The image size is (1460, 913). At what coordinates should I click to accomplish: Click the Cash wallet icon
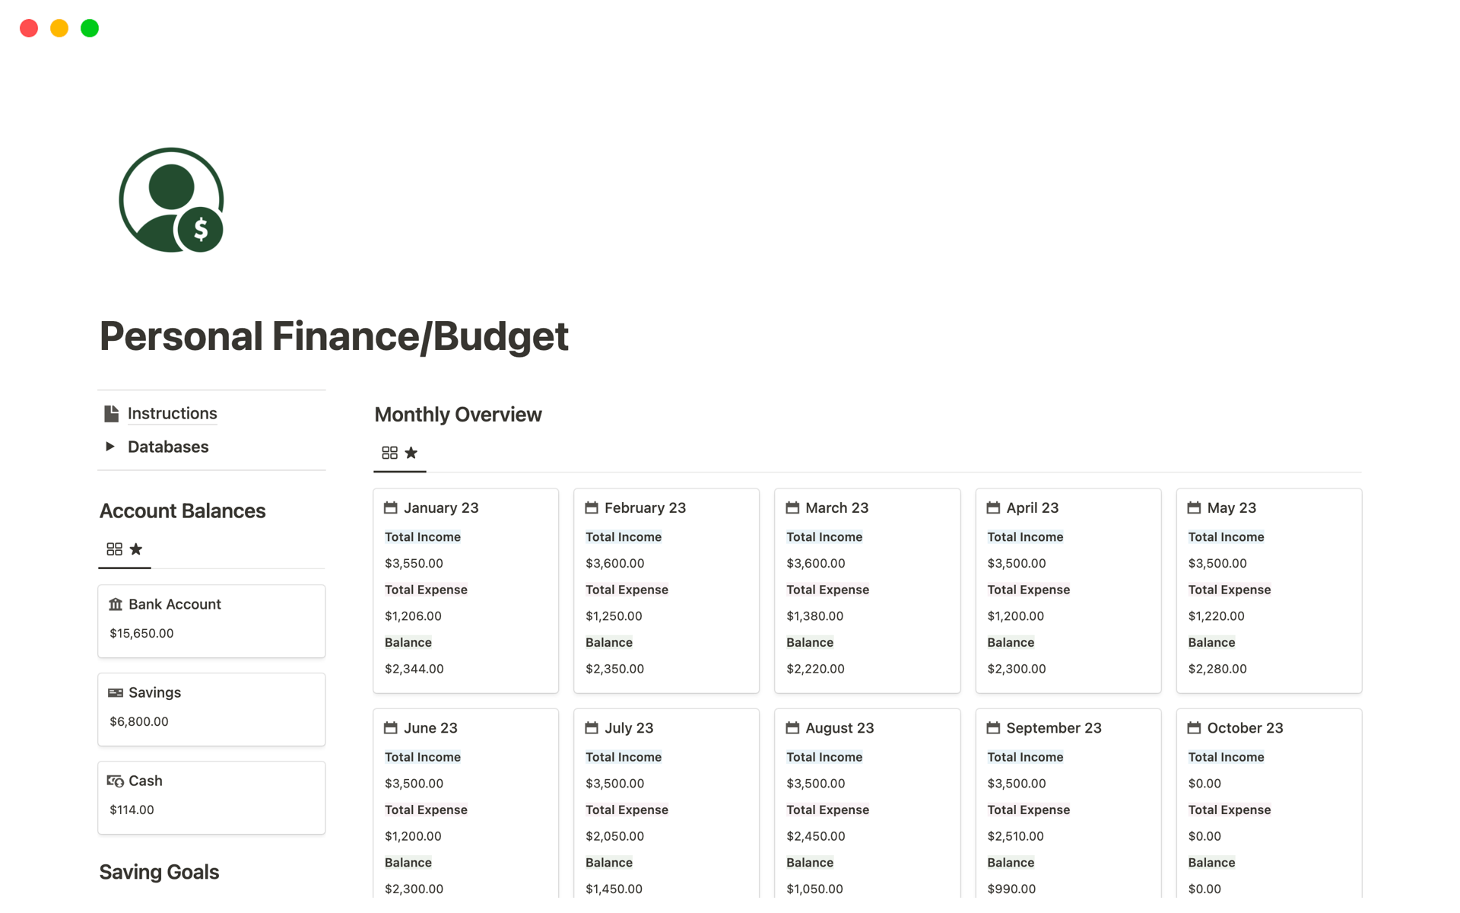(113, 781)
